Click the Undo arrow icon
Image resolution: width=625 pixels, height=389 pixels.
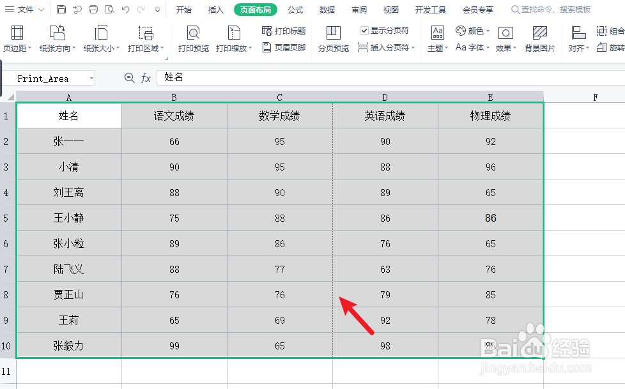coord(125,9)
